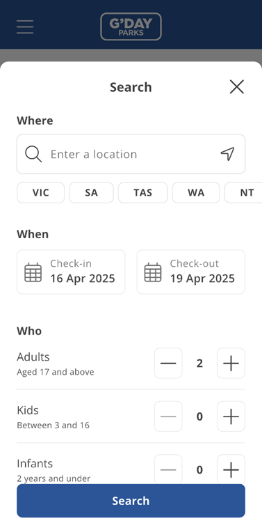The height and width of the screenshot is (530, 262).
Task: Click the blue Search button
Action: tap(131, 501)
